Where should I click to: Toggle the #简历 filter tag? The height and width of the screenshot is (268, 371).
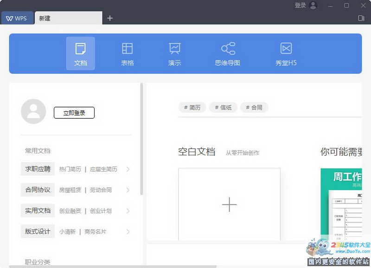click(192, 107)
